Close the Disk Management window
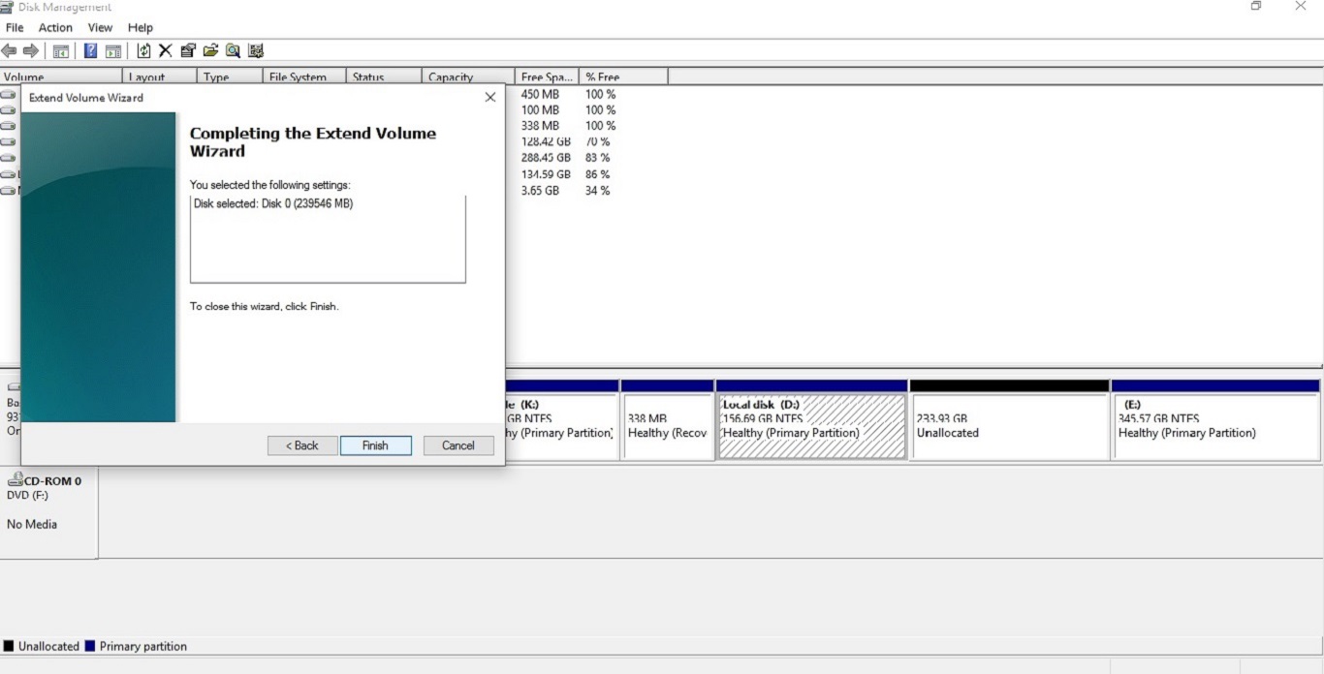Image resolution: width=1324 pixels, height=674 pixels. tap(1301, 7)
